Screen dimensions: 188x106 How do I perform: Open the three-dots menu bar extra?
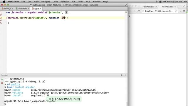click(x=164, y=2)
